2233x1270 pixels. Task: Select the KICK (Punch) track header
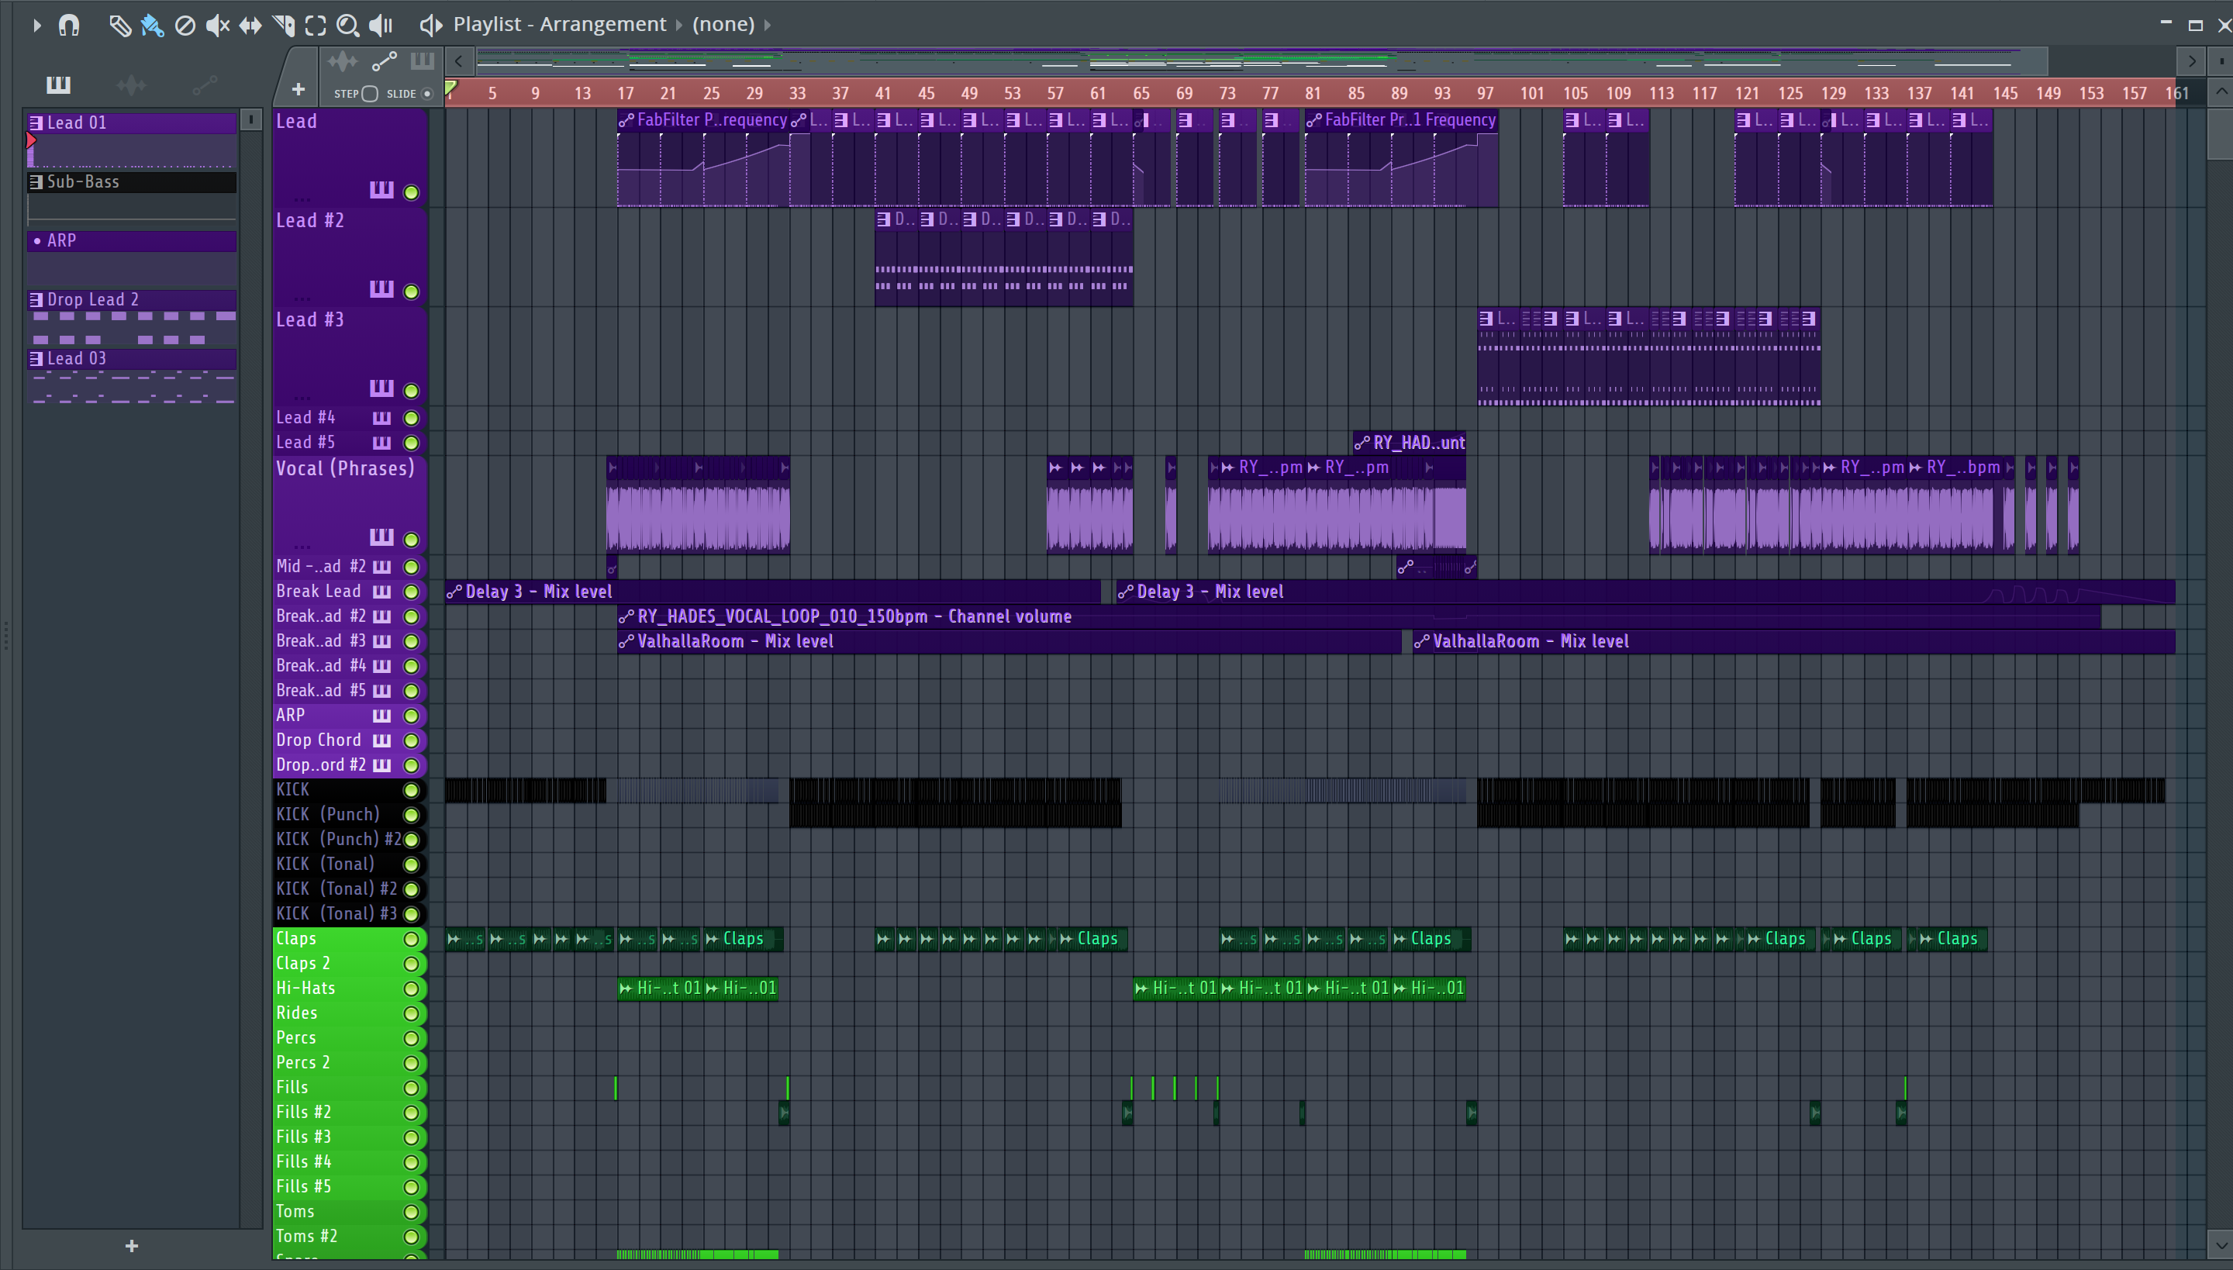tap(349, 815)
